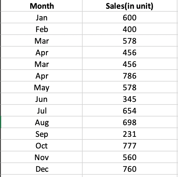This screenshot has height=177, width=178.
Task: Click the sales value 231
Action: pos(129,134)
